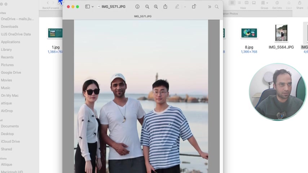This screenshot has height=173, width=308.
Task: Open Library in the Finder sidebar
Action: click(x=6, y=49)
